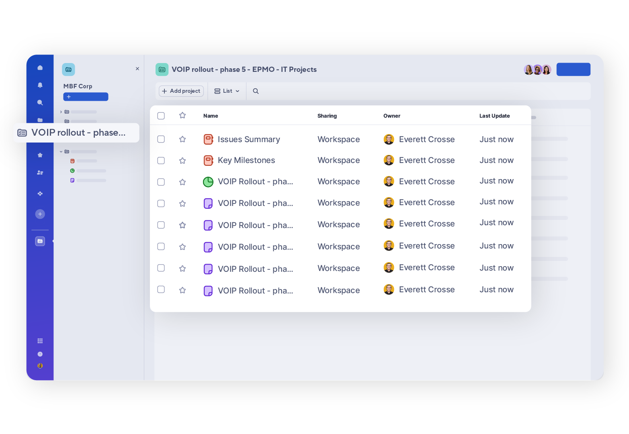Click the MBF Corp workspace avatar
The width and height of the screenshot is (629, 434).
click(69, 69)
